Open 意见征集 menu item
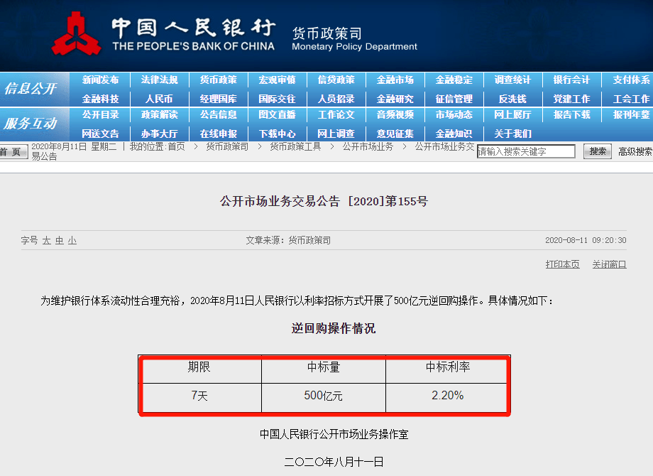 point(395,134)
